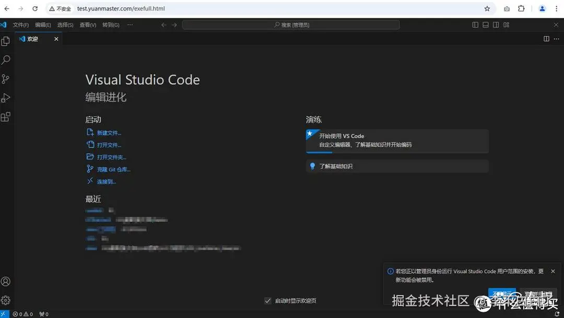Click the Git branch icon beside 克隆 Git 仓库
Image resolution: width=564 pixels, height=318 pixels.
[x=90, y=169]
